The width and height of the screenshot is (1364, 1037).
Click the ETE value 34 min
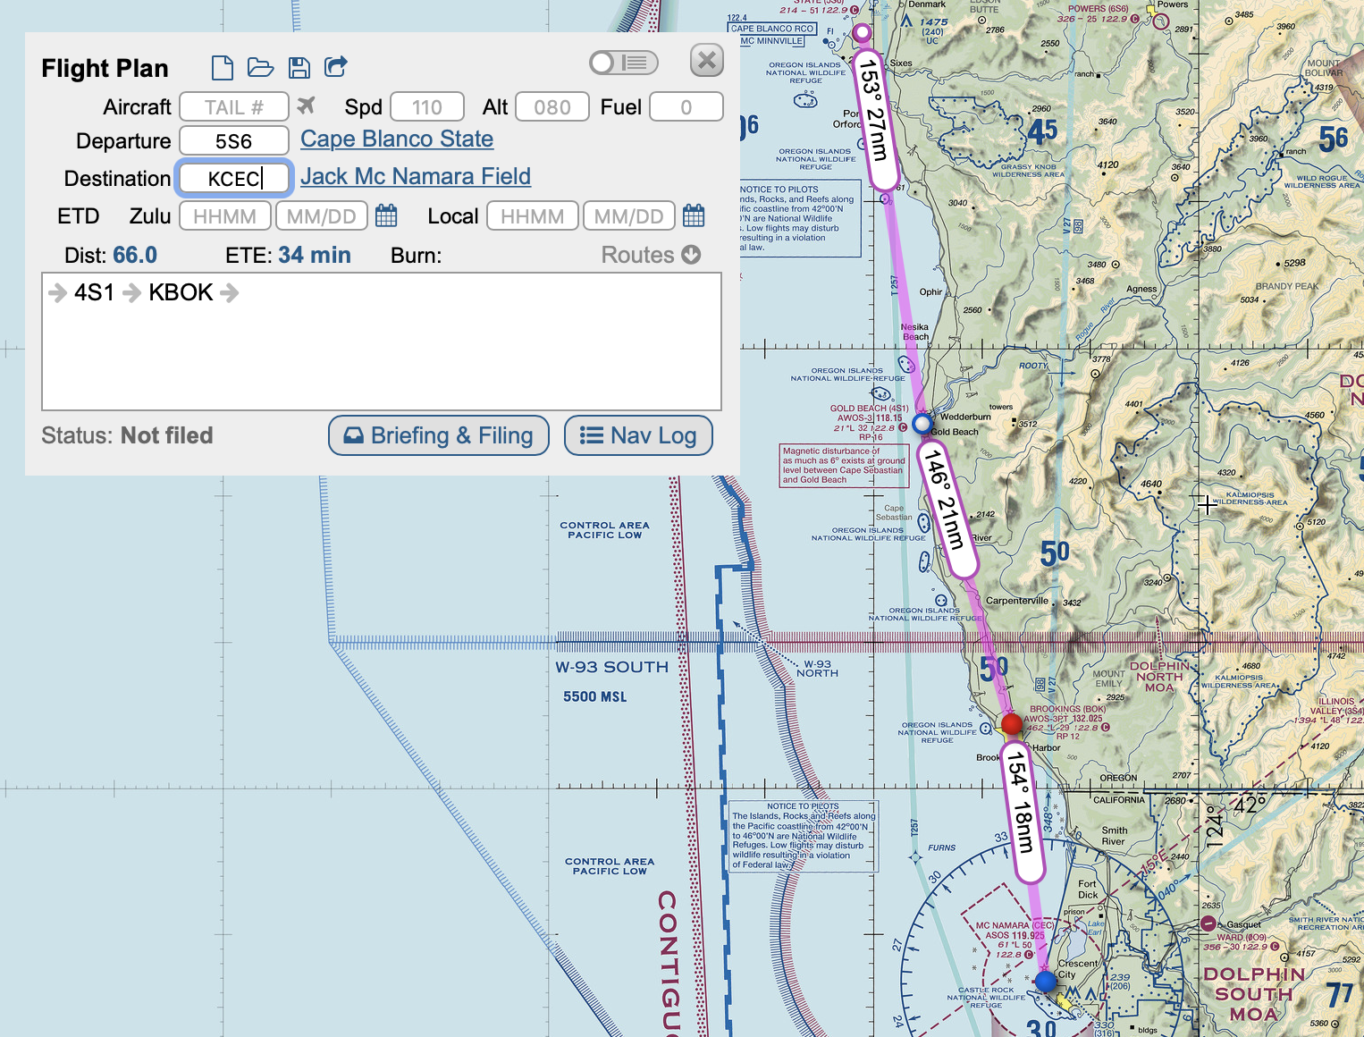click(x=315, y=255)
